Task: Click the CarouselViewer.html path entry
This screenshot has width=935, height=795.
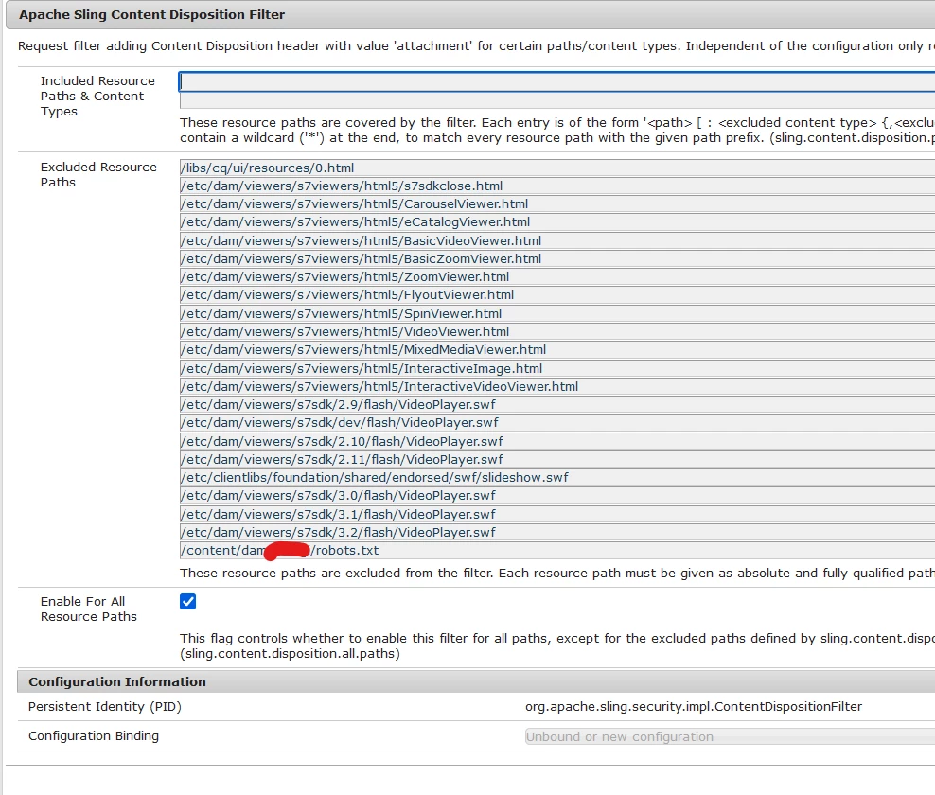Action: [x=557, y=204]
